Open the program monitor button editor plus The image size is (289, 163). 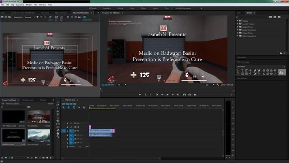click(232, 95)
